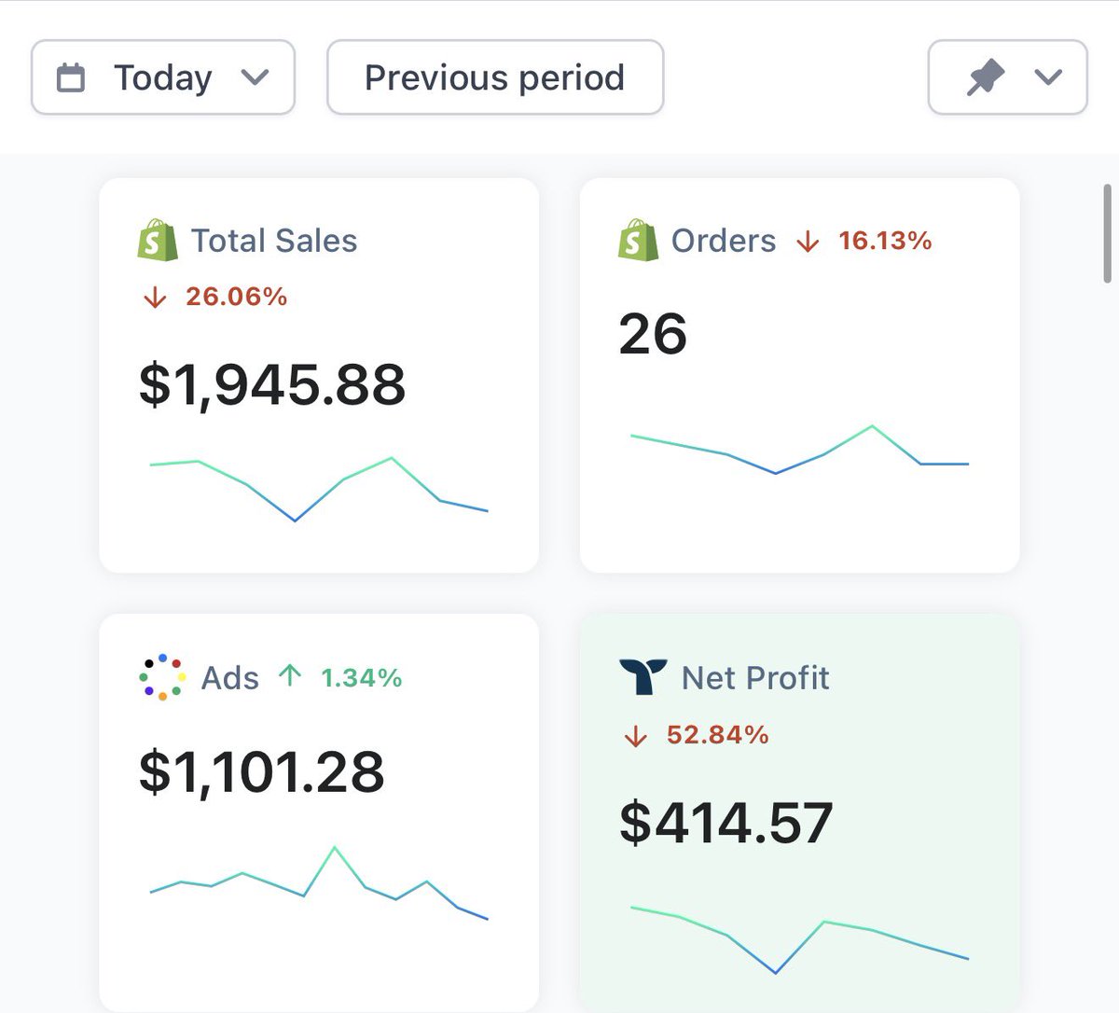Click the Orders sparkline chart
The width and height of the screenshot is (1119, 1013).
pos(800,450)
